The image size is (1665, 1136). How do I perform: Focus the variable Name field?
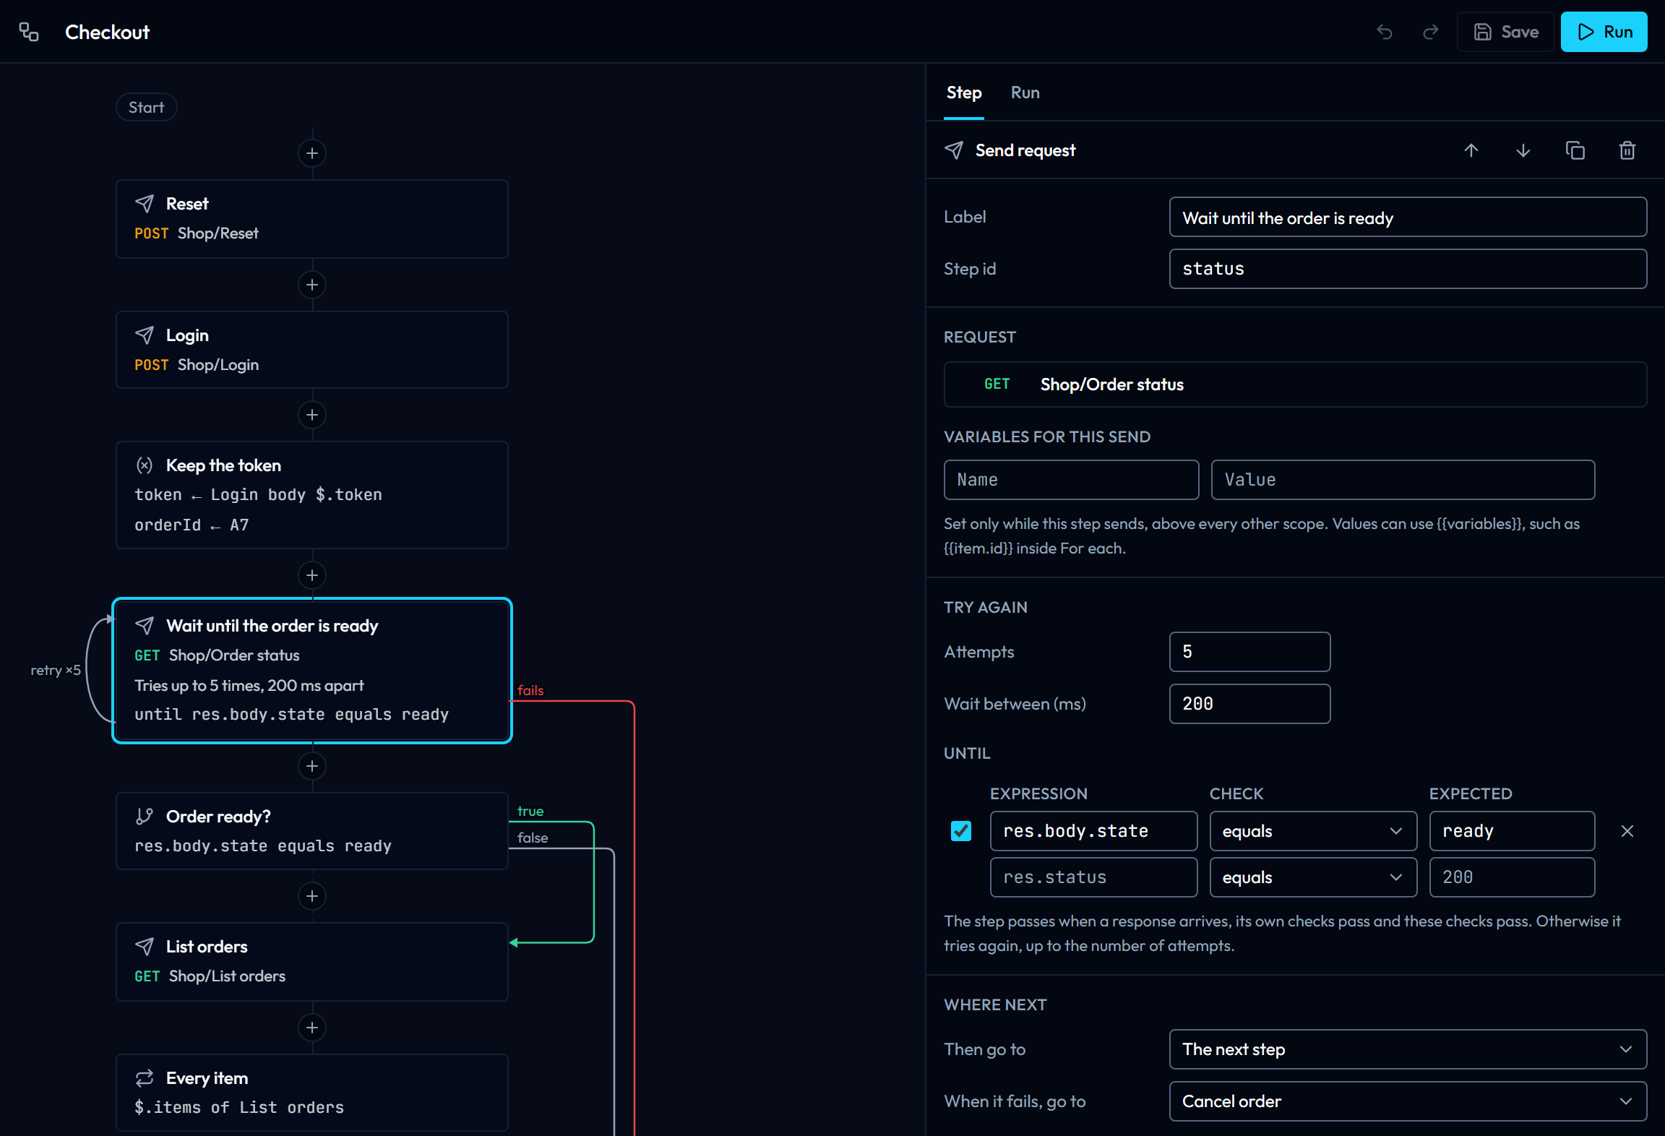[x=1071, y=480]
